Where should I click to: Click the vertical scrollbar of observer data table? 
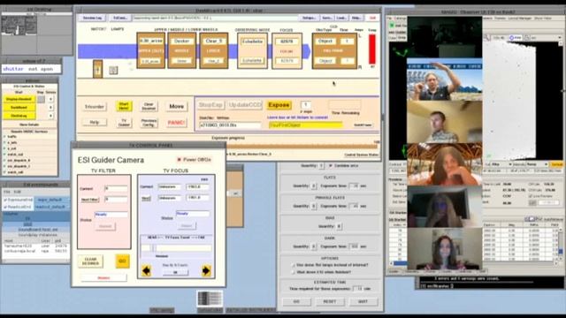click(560, 244)
